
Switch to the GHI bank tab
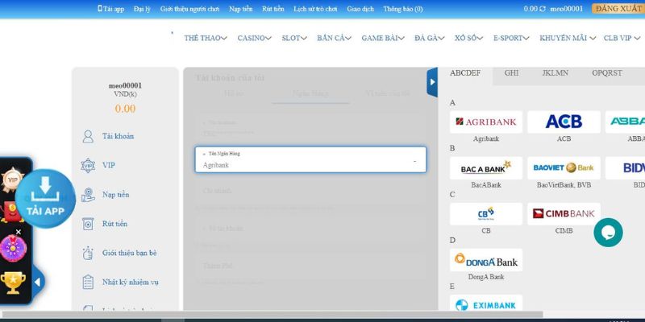[x=511, y=73]
